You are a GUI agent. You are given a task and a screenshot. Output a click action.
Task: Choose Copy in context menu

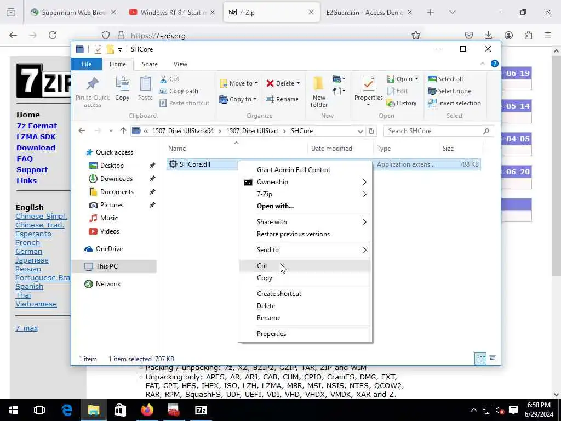click(x=305, y=278)
